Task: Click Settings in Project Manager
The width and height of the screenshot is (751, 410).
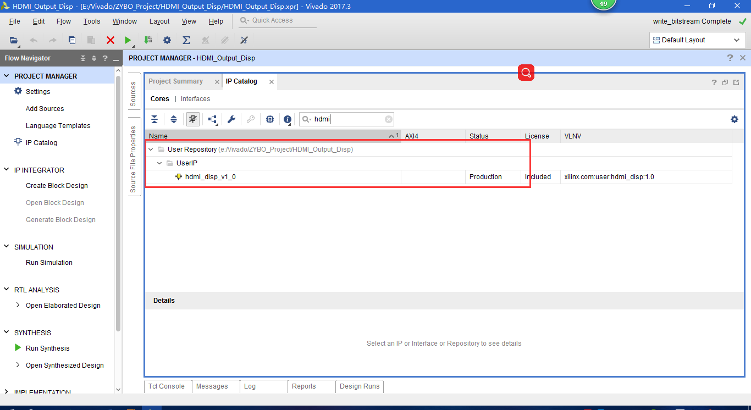Action: point(38,92)
